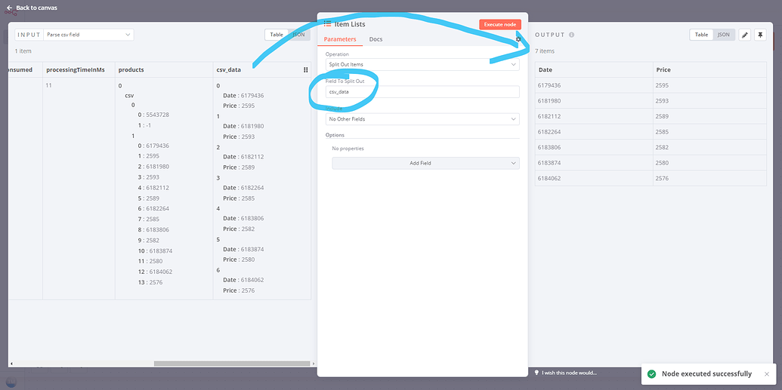Open the Operation dropdown Split Out Items
782x390 pixels.
point(422,65)
